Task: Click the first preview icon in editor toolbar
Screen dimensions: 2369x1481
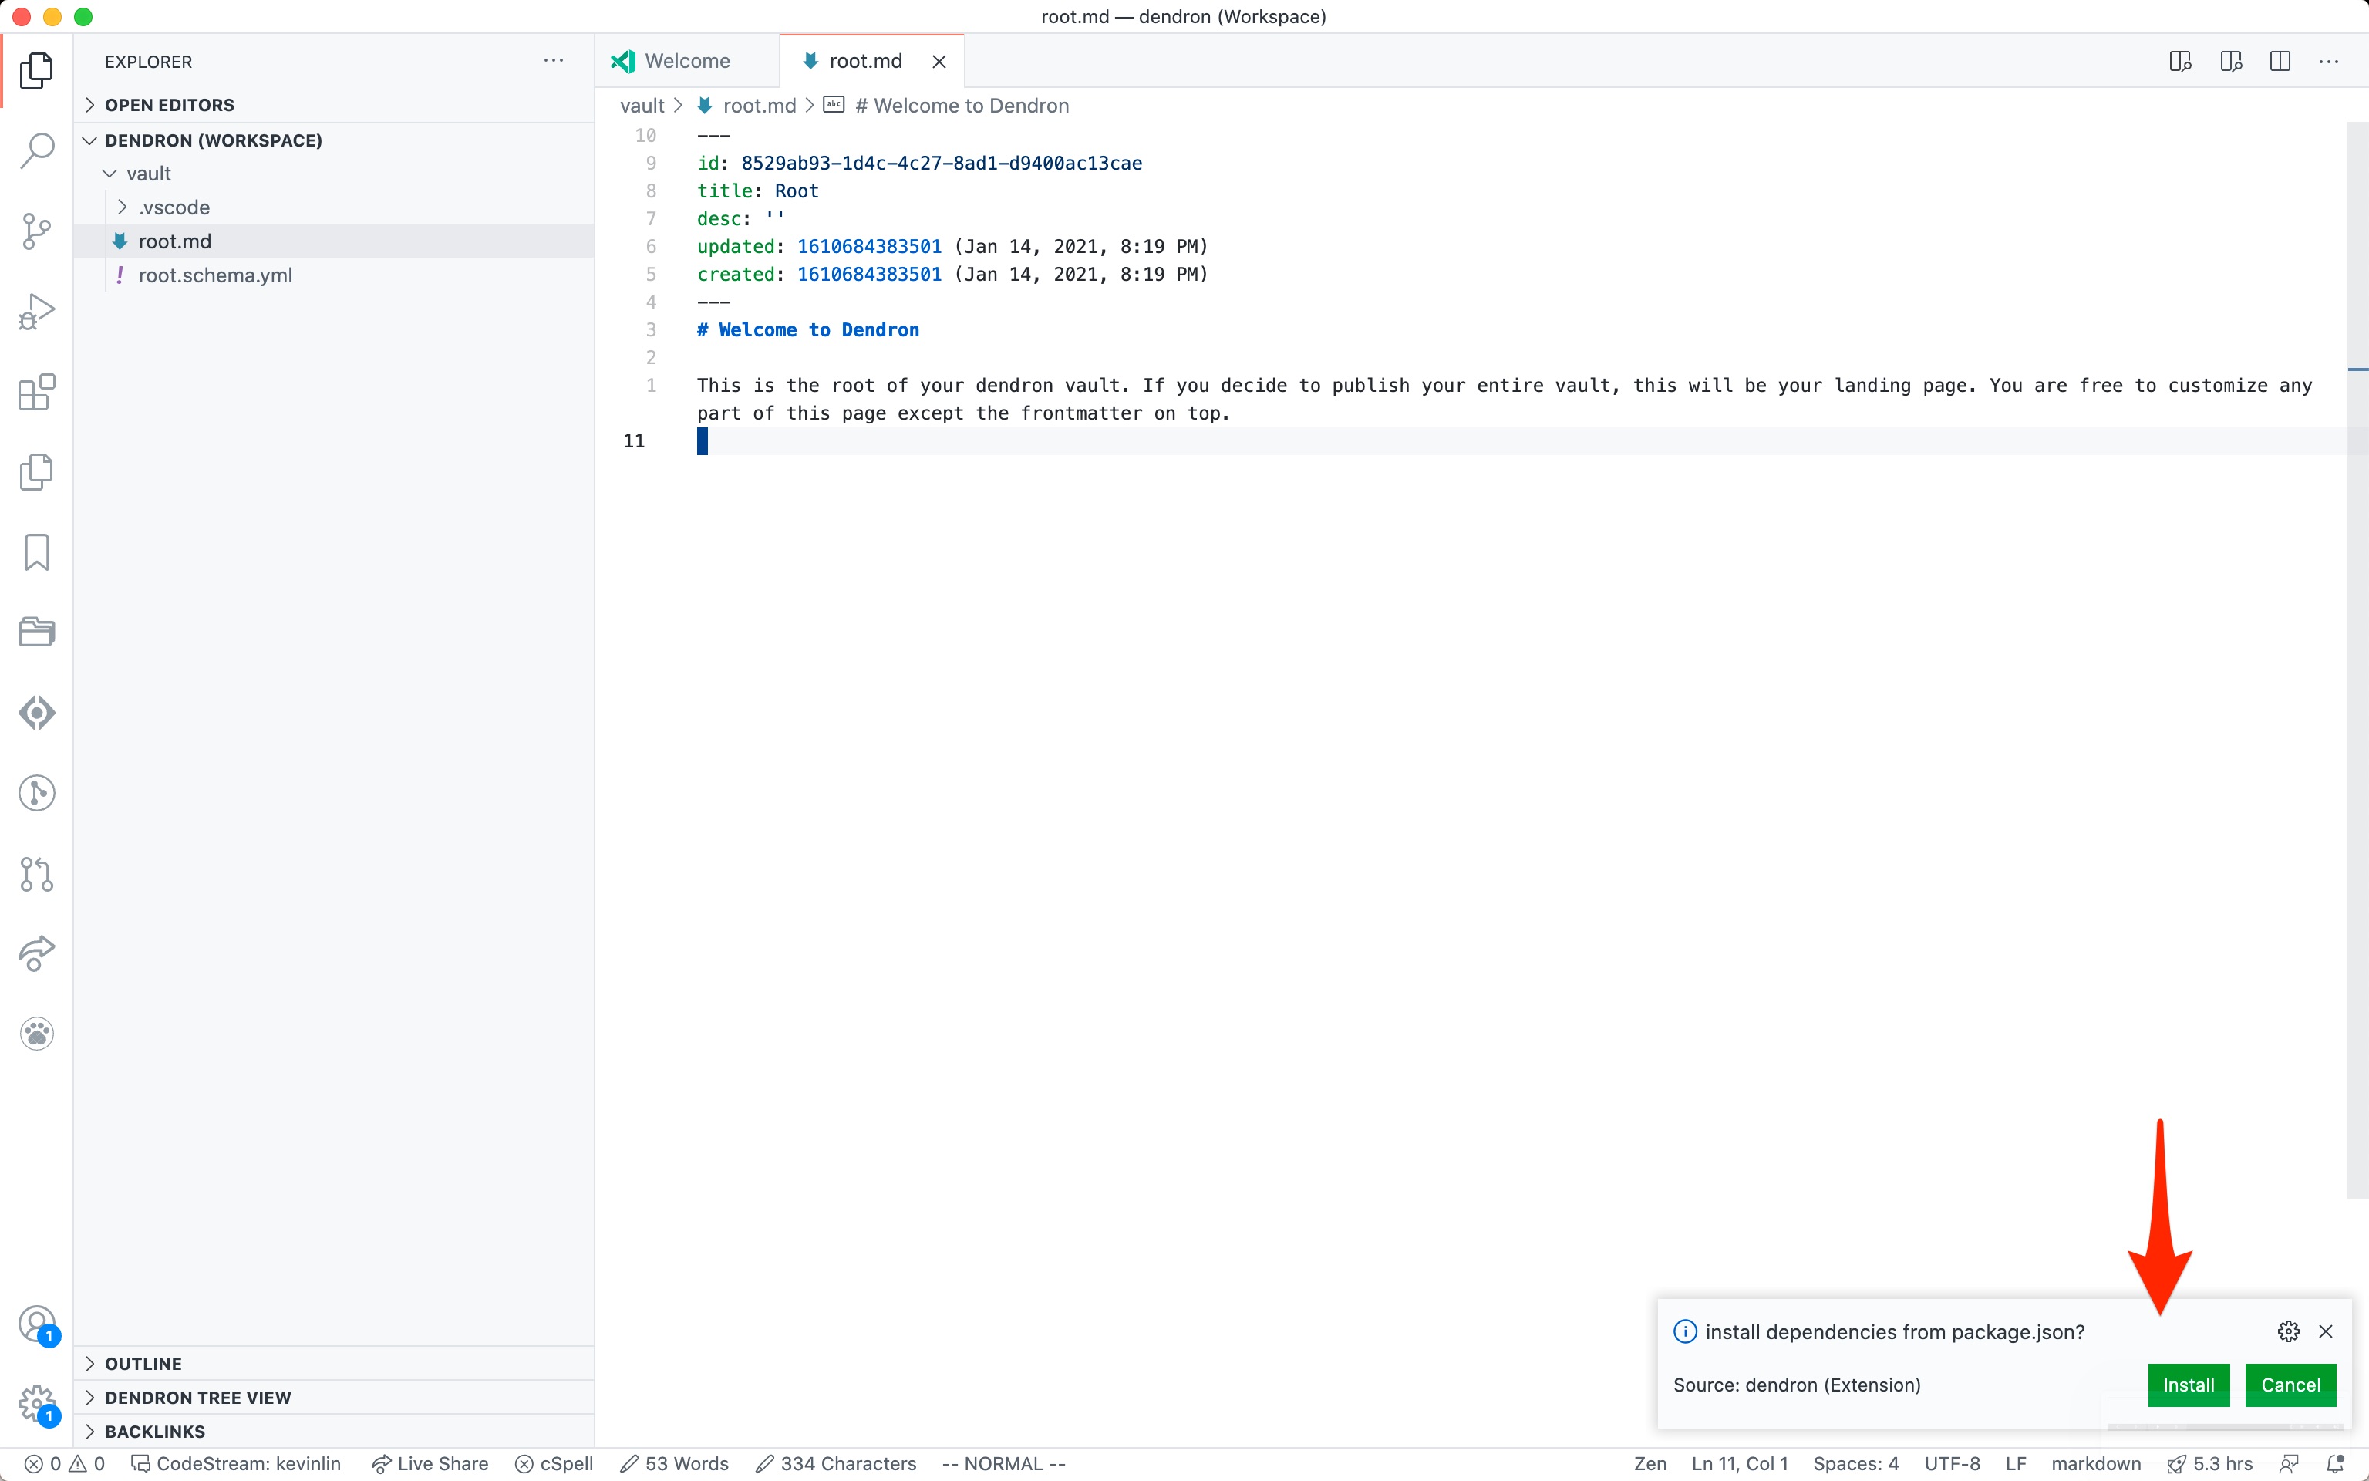Action: (x=2180, y=62)
